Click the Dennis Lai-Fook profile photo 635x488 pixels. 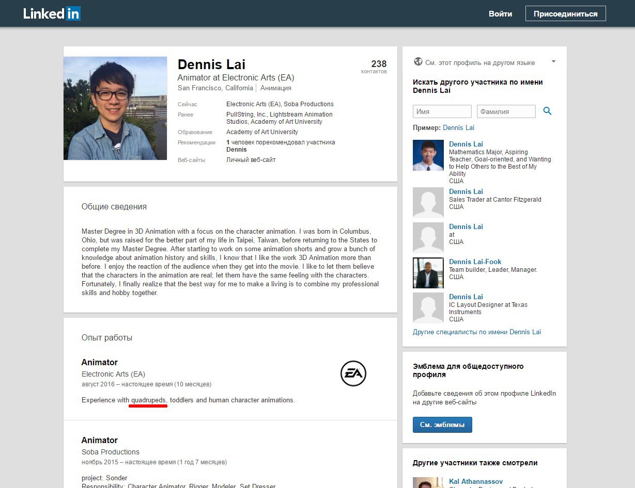[428, 273]
